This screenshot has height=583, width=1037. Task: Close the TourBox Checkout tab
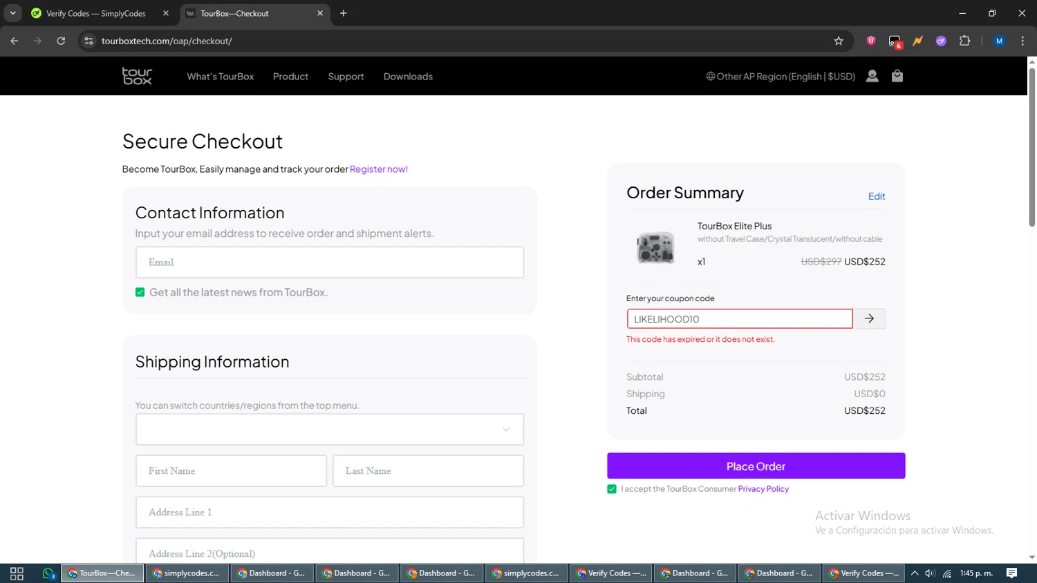coord(320,13)
